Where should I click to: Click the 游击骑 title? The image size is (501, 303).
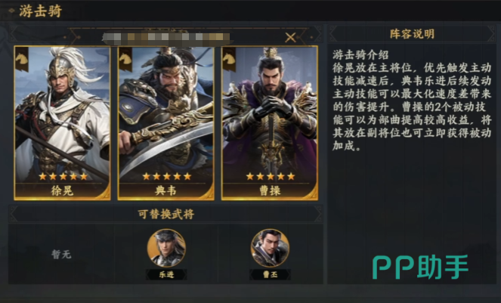tap(40, 11)
